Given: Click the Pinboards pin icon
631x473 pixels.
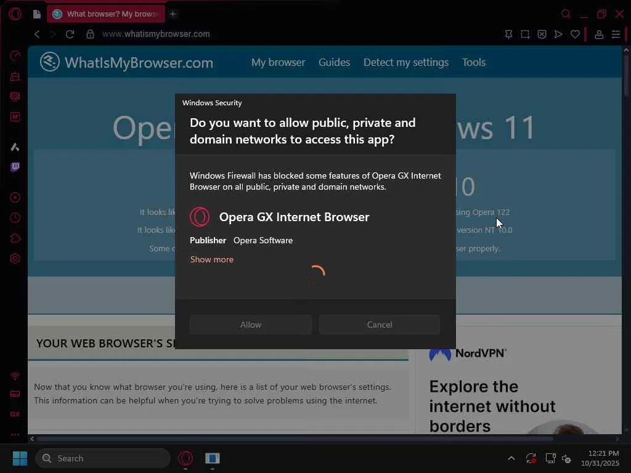Looking at the screenshot, I should tap(508, 34).
